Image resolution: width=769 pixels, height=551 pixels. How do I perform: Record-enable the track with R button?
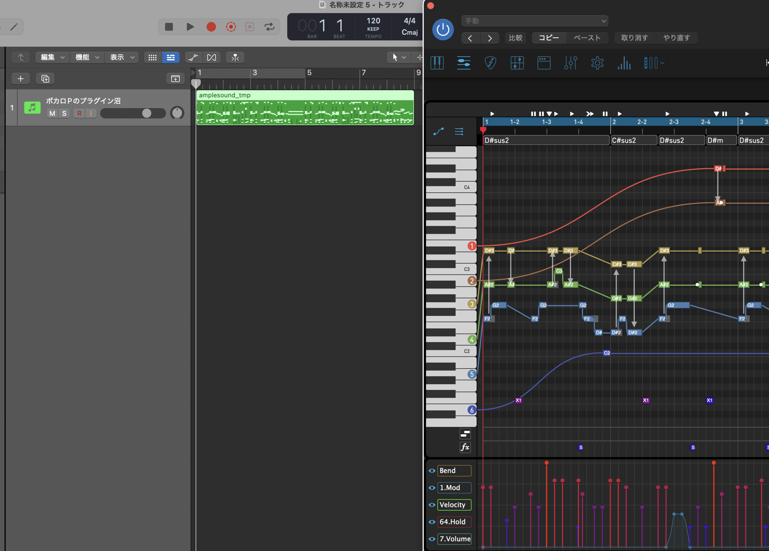point(79,113)
